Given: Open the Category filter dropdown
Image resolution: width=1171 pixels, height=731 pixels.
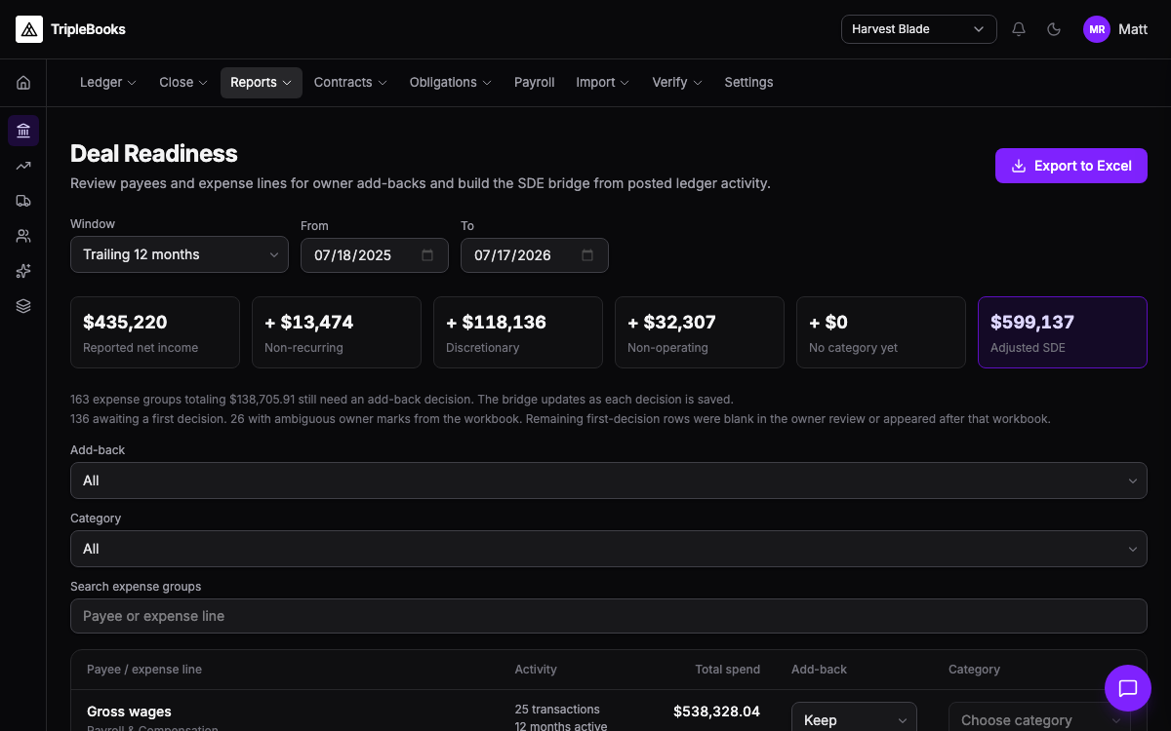Looking at the screenshot, I should point(609,549).
